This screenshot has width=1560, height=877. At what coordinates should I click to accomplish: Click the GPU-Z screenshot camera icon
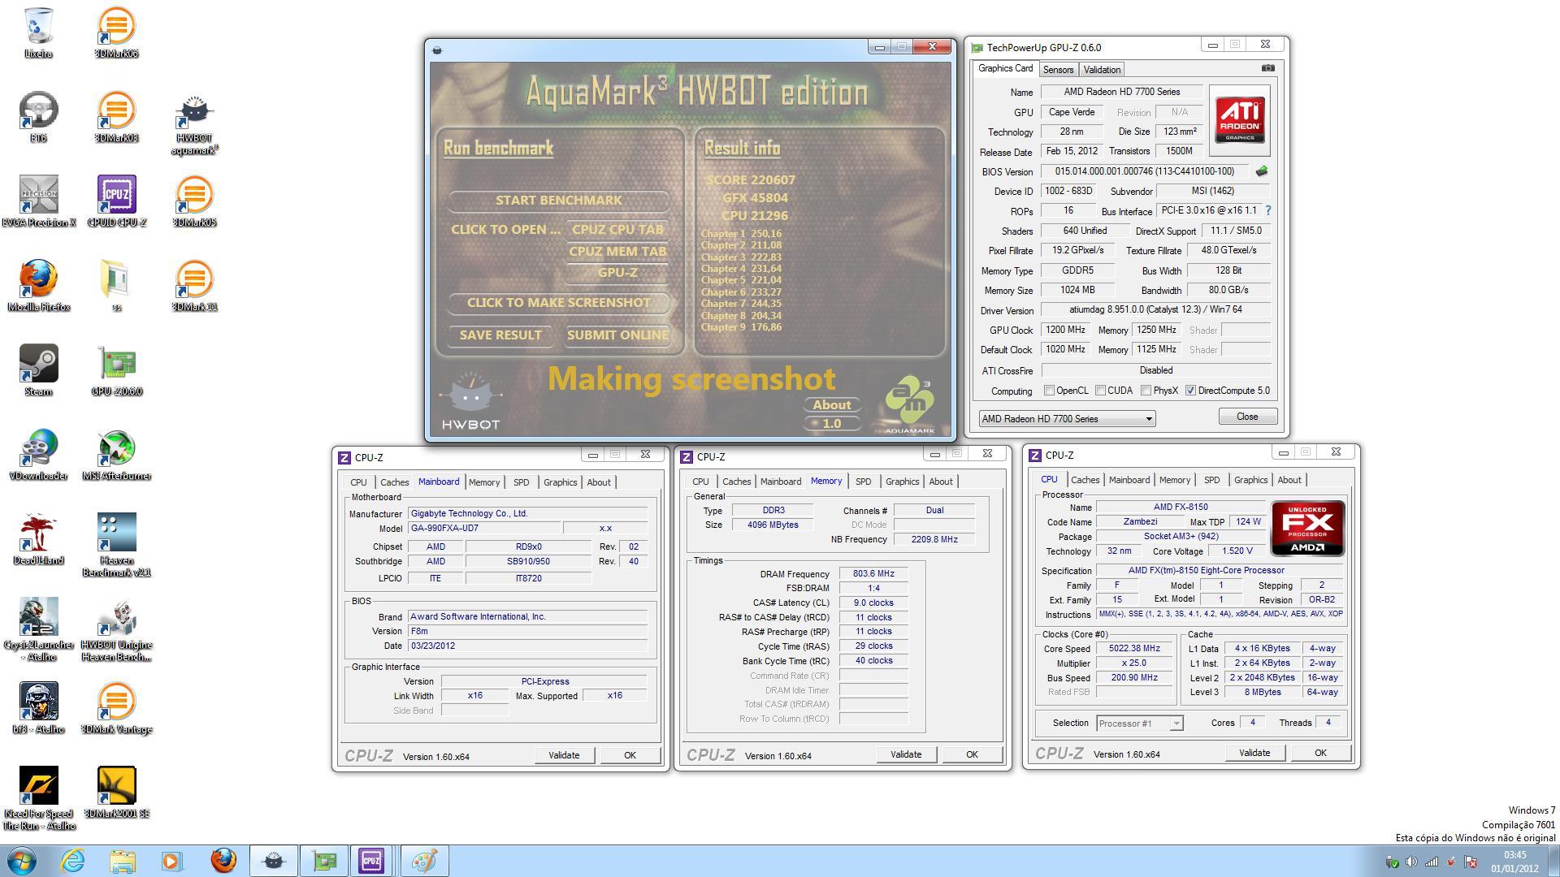pyautogui.click(x=1267, y=68)
